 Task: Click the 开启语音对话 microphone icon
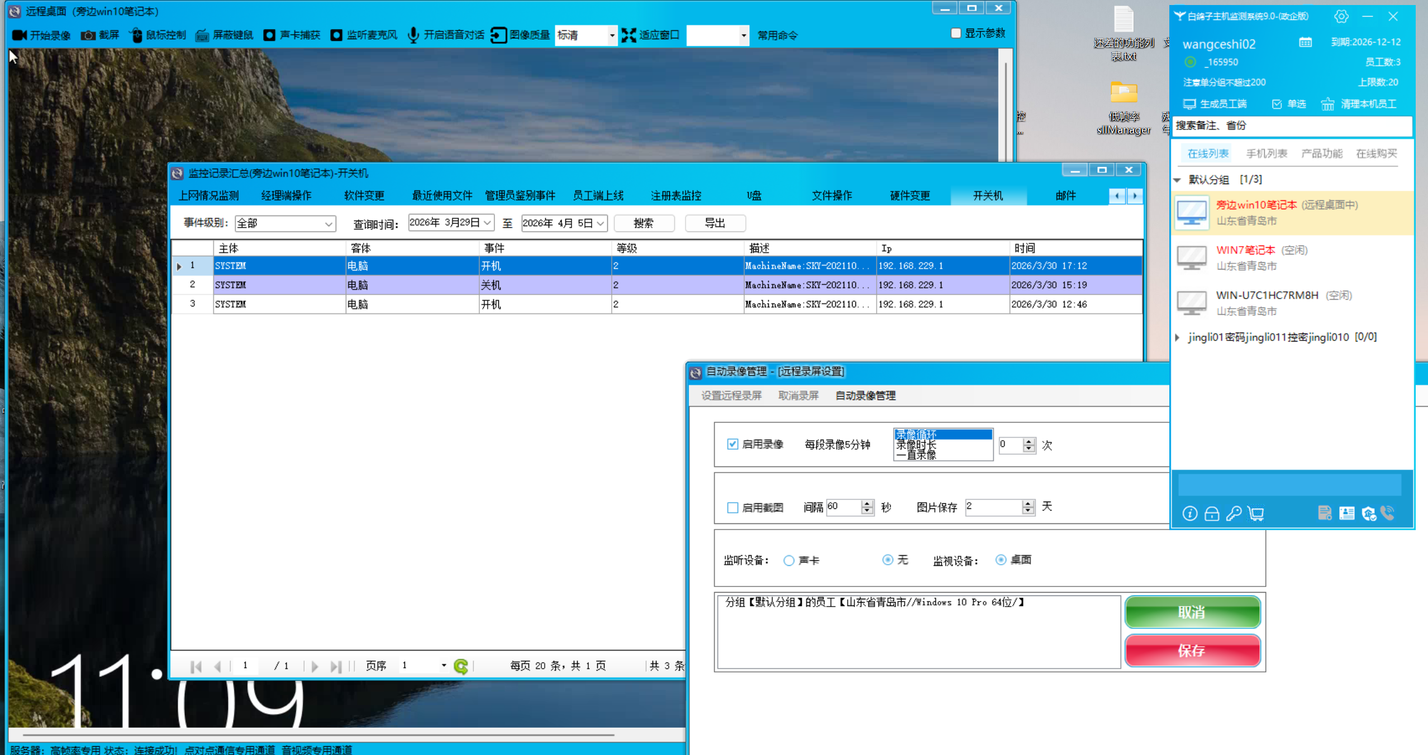[x=413, y=35]
